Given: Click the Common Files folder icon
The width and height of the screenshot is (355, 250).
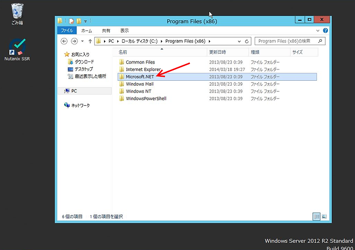Looking at the screenshot, I should pos(122,62).
